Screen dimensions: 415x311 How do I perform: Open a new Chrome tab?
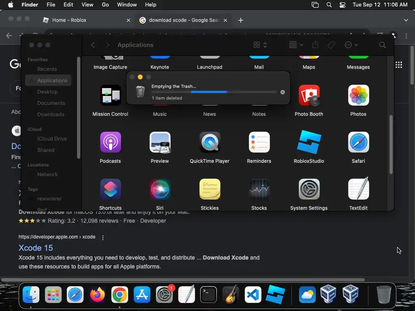tap(241, 20)
